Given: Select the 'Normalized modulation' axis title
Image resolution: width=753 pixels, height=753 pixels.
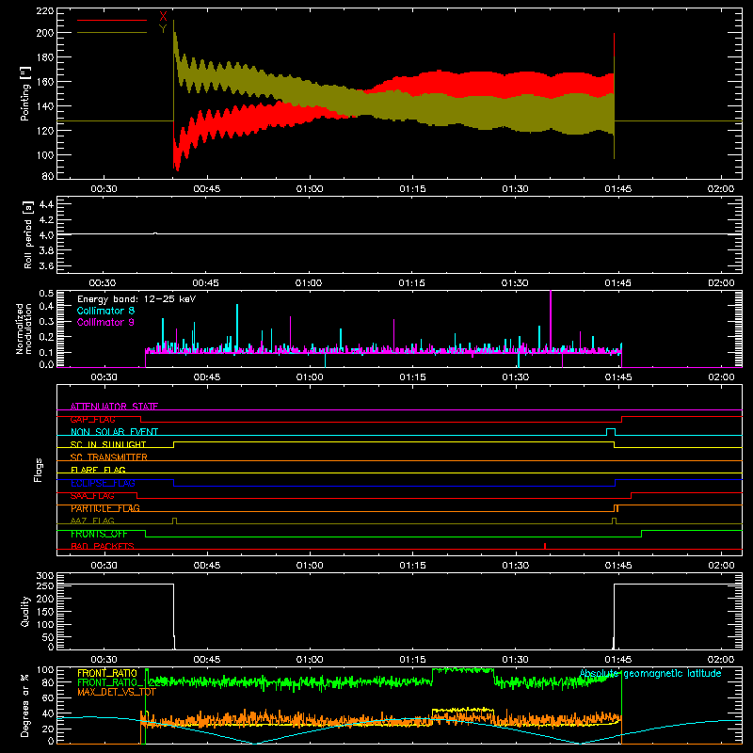Looking at the screenshot, I should [x=24, y=328].
